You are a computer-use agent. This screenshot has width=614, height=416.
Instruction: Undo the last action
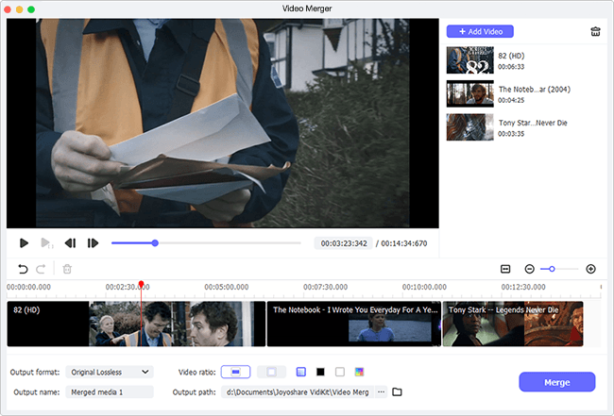coord(23,269)
